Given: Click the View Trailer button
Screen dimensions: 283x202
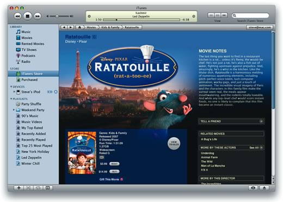Looking at the screenshot, I should (174, 143).
